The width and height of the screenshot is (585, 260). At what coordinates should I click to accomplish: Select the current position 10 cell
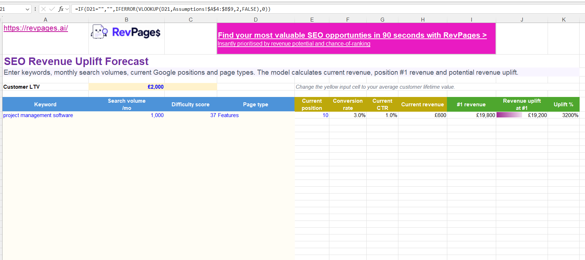tap(312, 115)
